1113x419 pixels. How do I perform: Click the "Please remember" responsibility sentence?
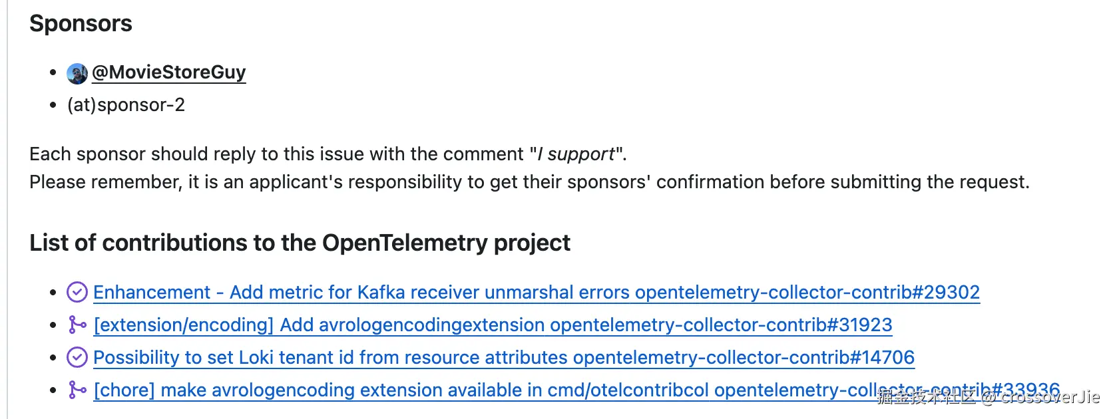529,182
